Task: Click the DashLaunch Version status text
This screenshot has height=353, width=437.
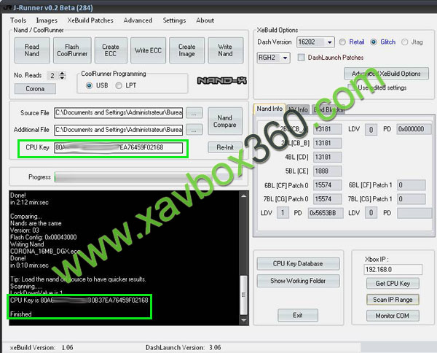Action: click(183, 348)
